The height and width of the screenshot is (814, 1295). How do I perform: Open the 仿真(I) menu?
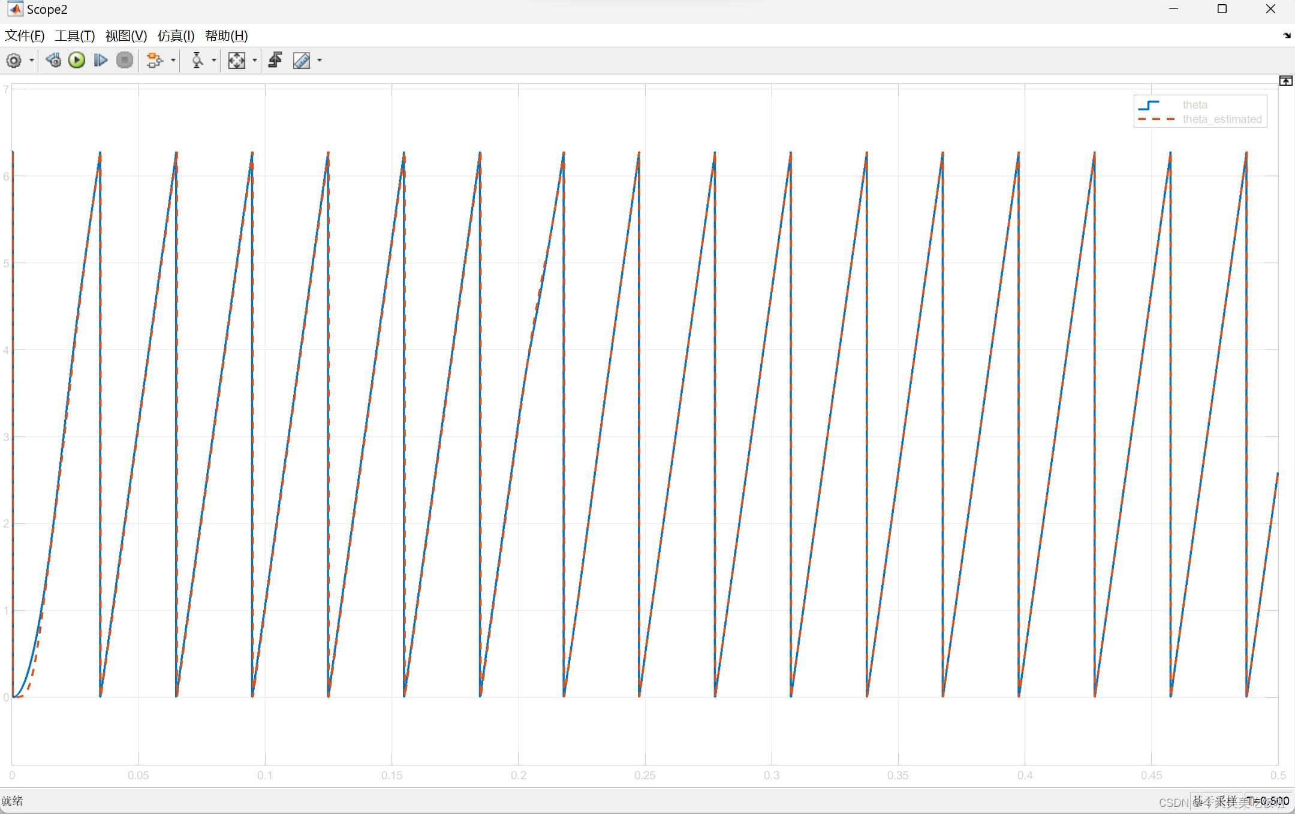(x=176, y=36)
